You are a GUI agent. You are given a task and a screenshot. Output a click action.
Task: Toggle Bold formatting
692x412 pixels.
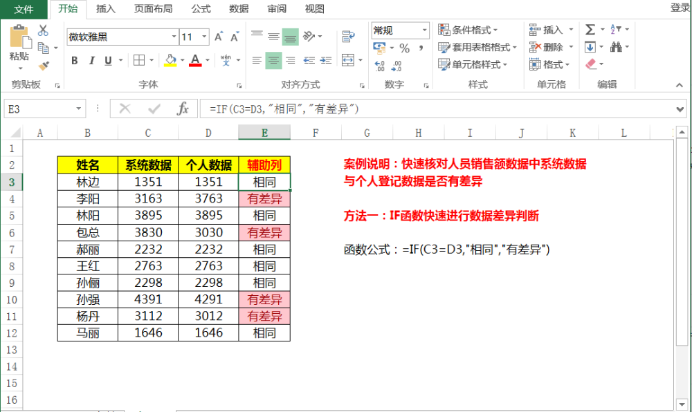(x=75, y=60)
